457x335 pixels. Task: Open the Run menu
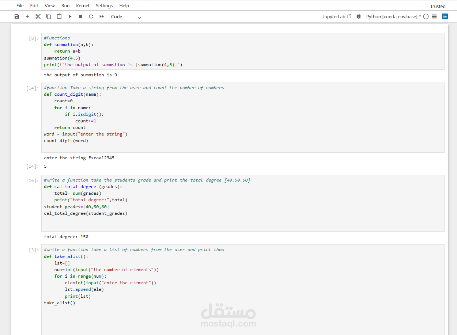(x=65, y=5)
